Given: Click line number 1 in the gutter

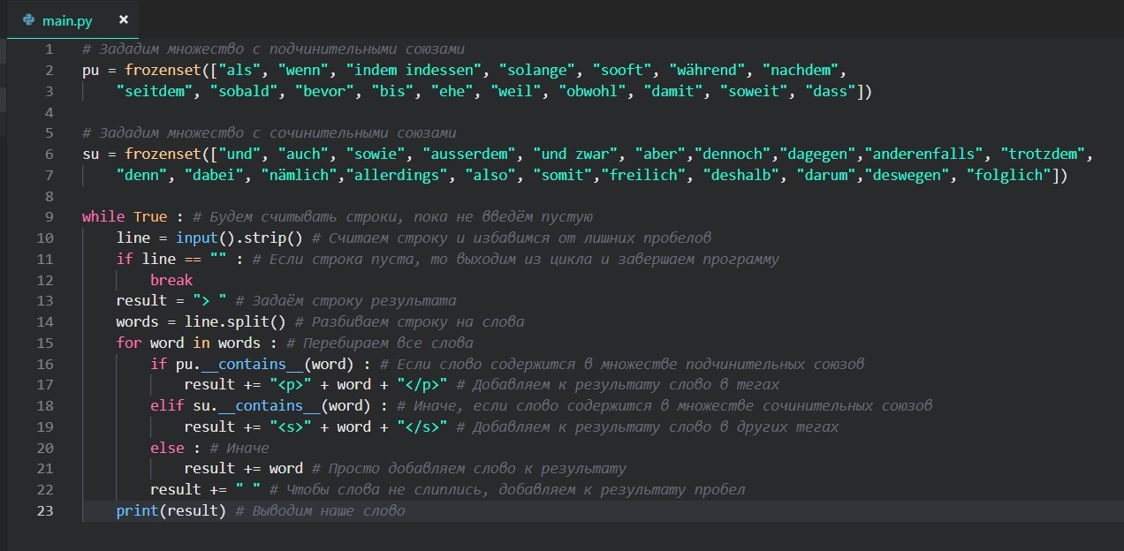Looking at the screenshot, I should click(49, 49).
